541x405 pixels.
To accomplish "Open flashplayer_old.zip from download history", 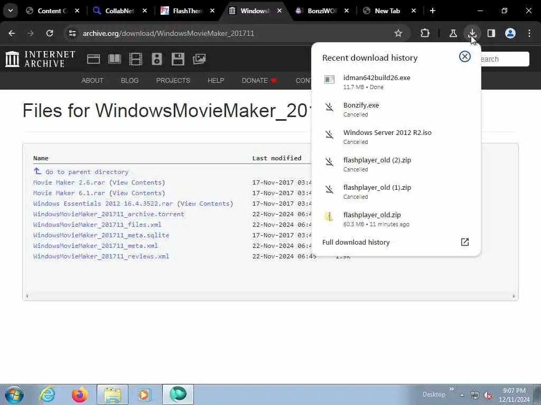I will point(396,219).
